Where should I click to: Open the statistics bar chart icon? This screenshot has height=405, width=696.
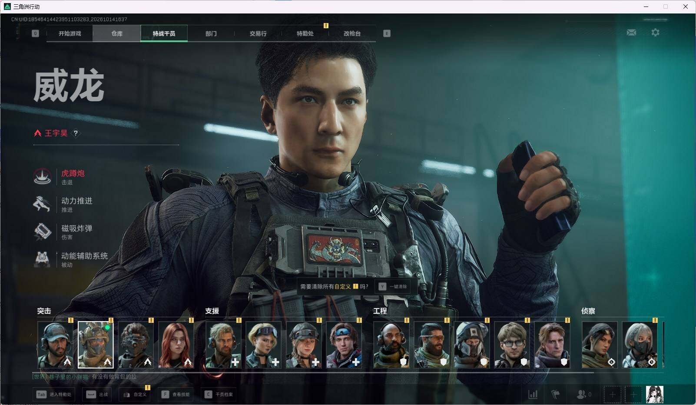click(x=533, y=395)
